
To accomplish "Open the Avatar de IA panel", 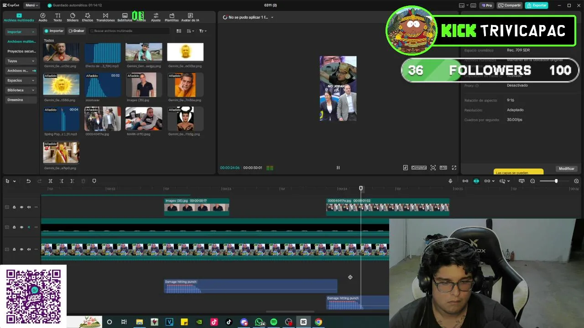I will [x=190, y=17].
